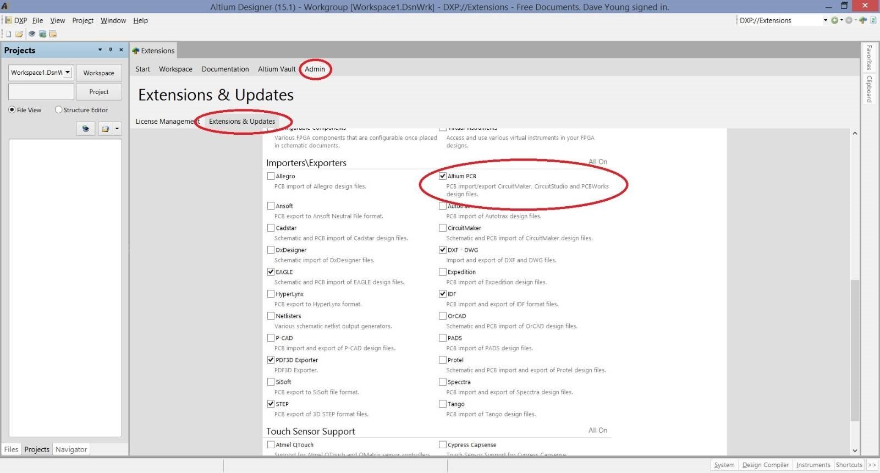Open the Admin page tab
Viewport: 880px width, 473px height.
pyautogui.click(x=315, y=69)
